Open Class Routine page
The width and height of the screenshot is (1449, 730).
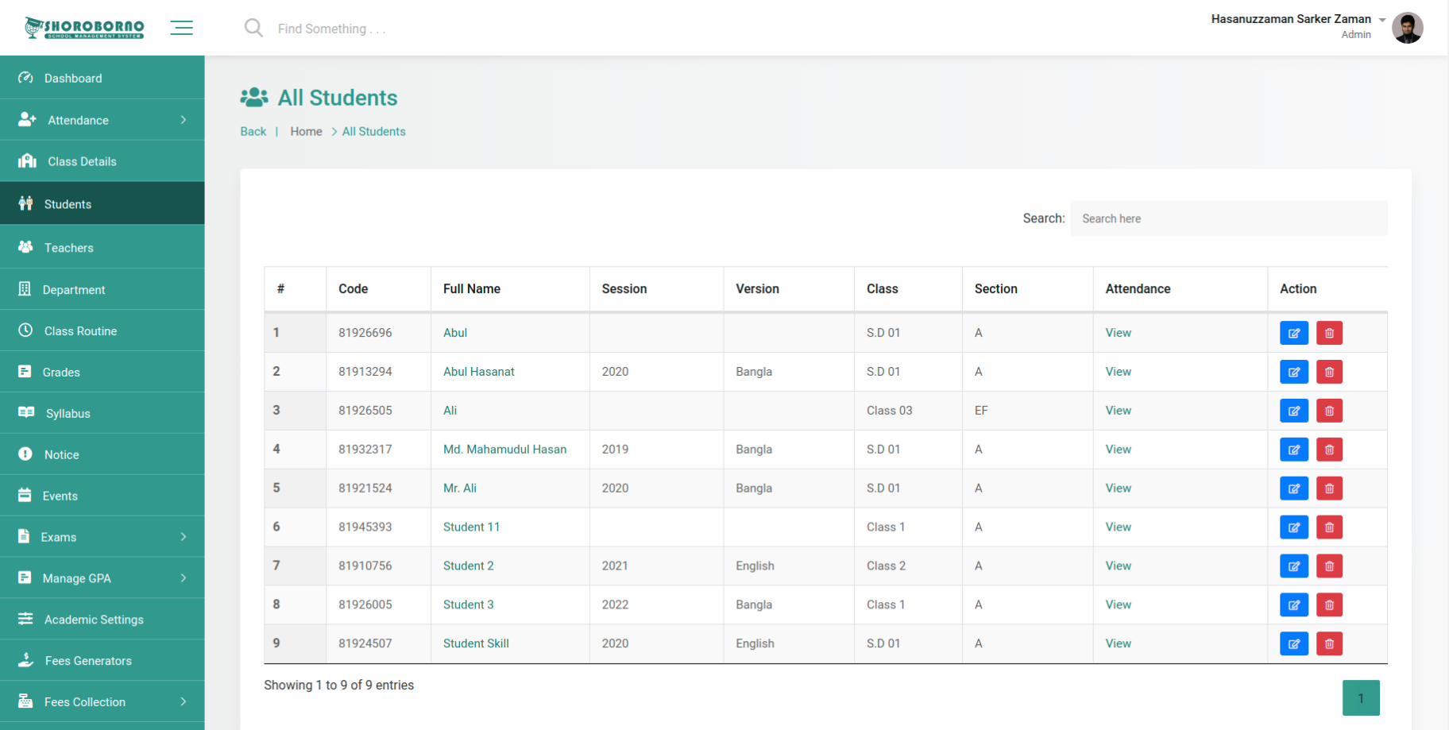coord(102,331)
